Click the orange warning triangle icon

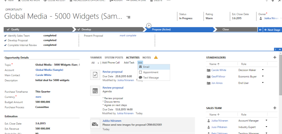point(156,57)
